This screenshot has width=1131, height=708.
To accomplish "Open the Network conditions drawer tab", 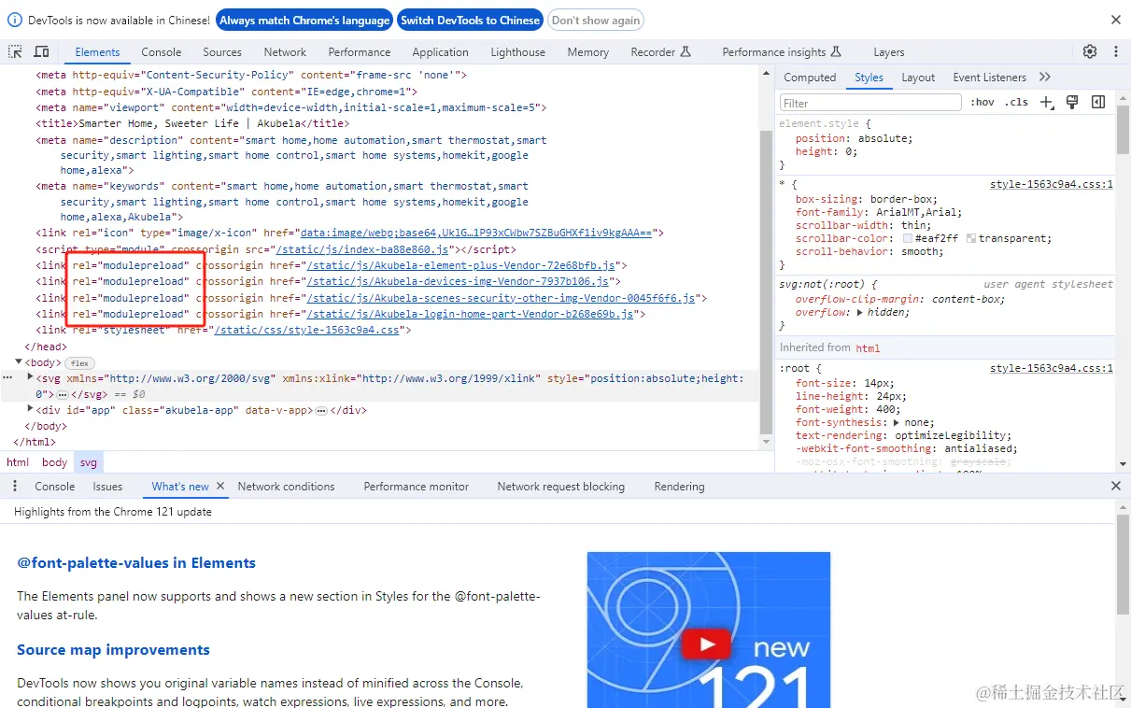I will coord(286,486).
